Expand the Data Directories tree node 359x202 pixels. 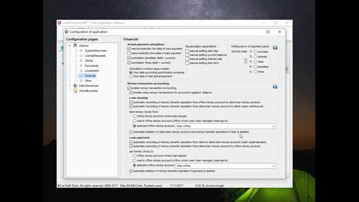coord(70,86)
